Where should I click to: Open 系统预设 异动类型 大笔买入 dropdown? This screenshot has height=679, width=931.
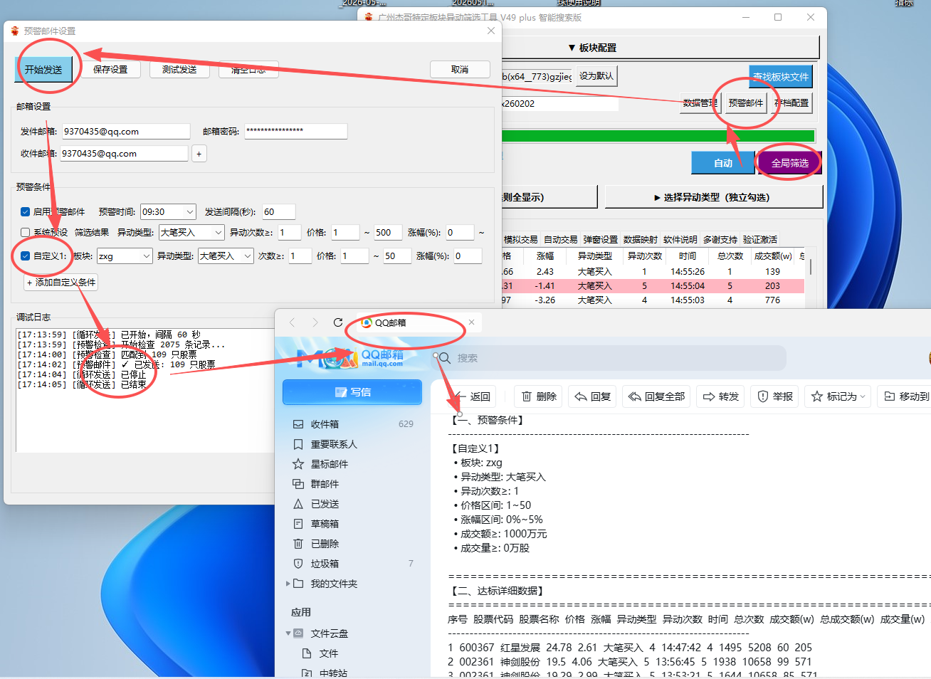click(191, 232)
